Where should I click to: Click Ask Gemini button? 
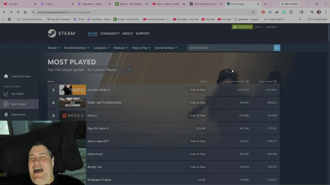(289, 4)
